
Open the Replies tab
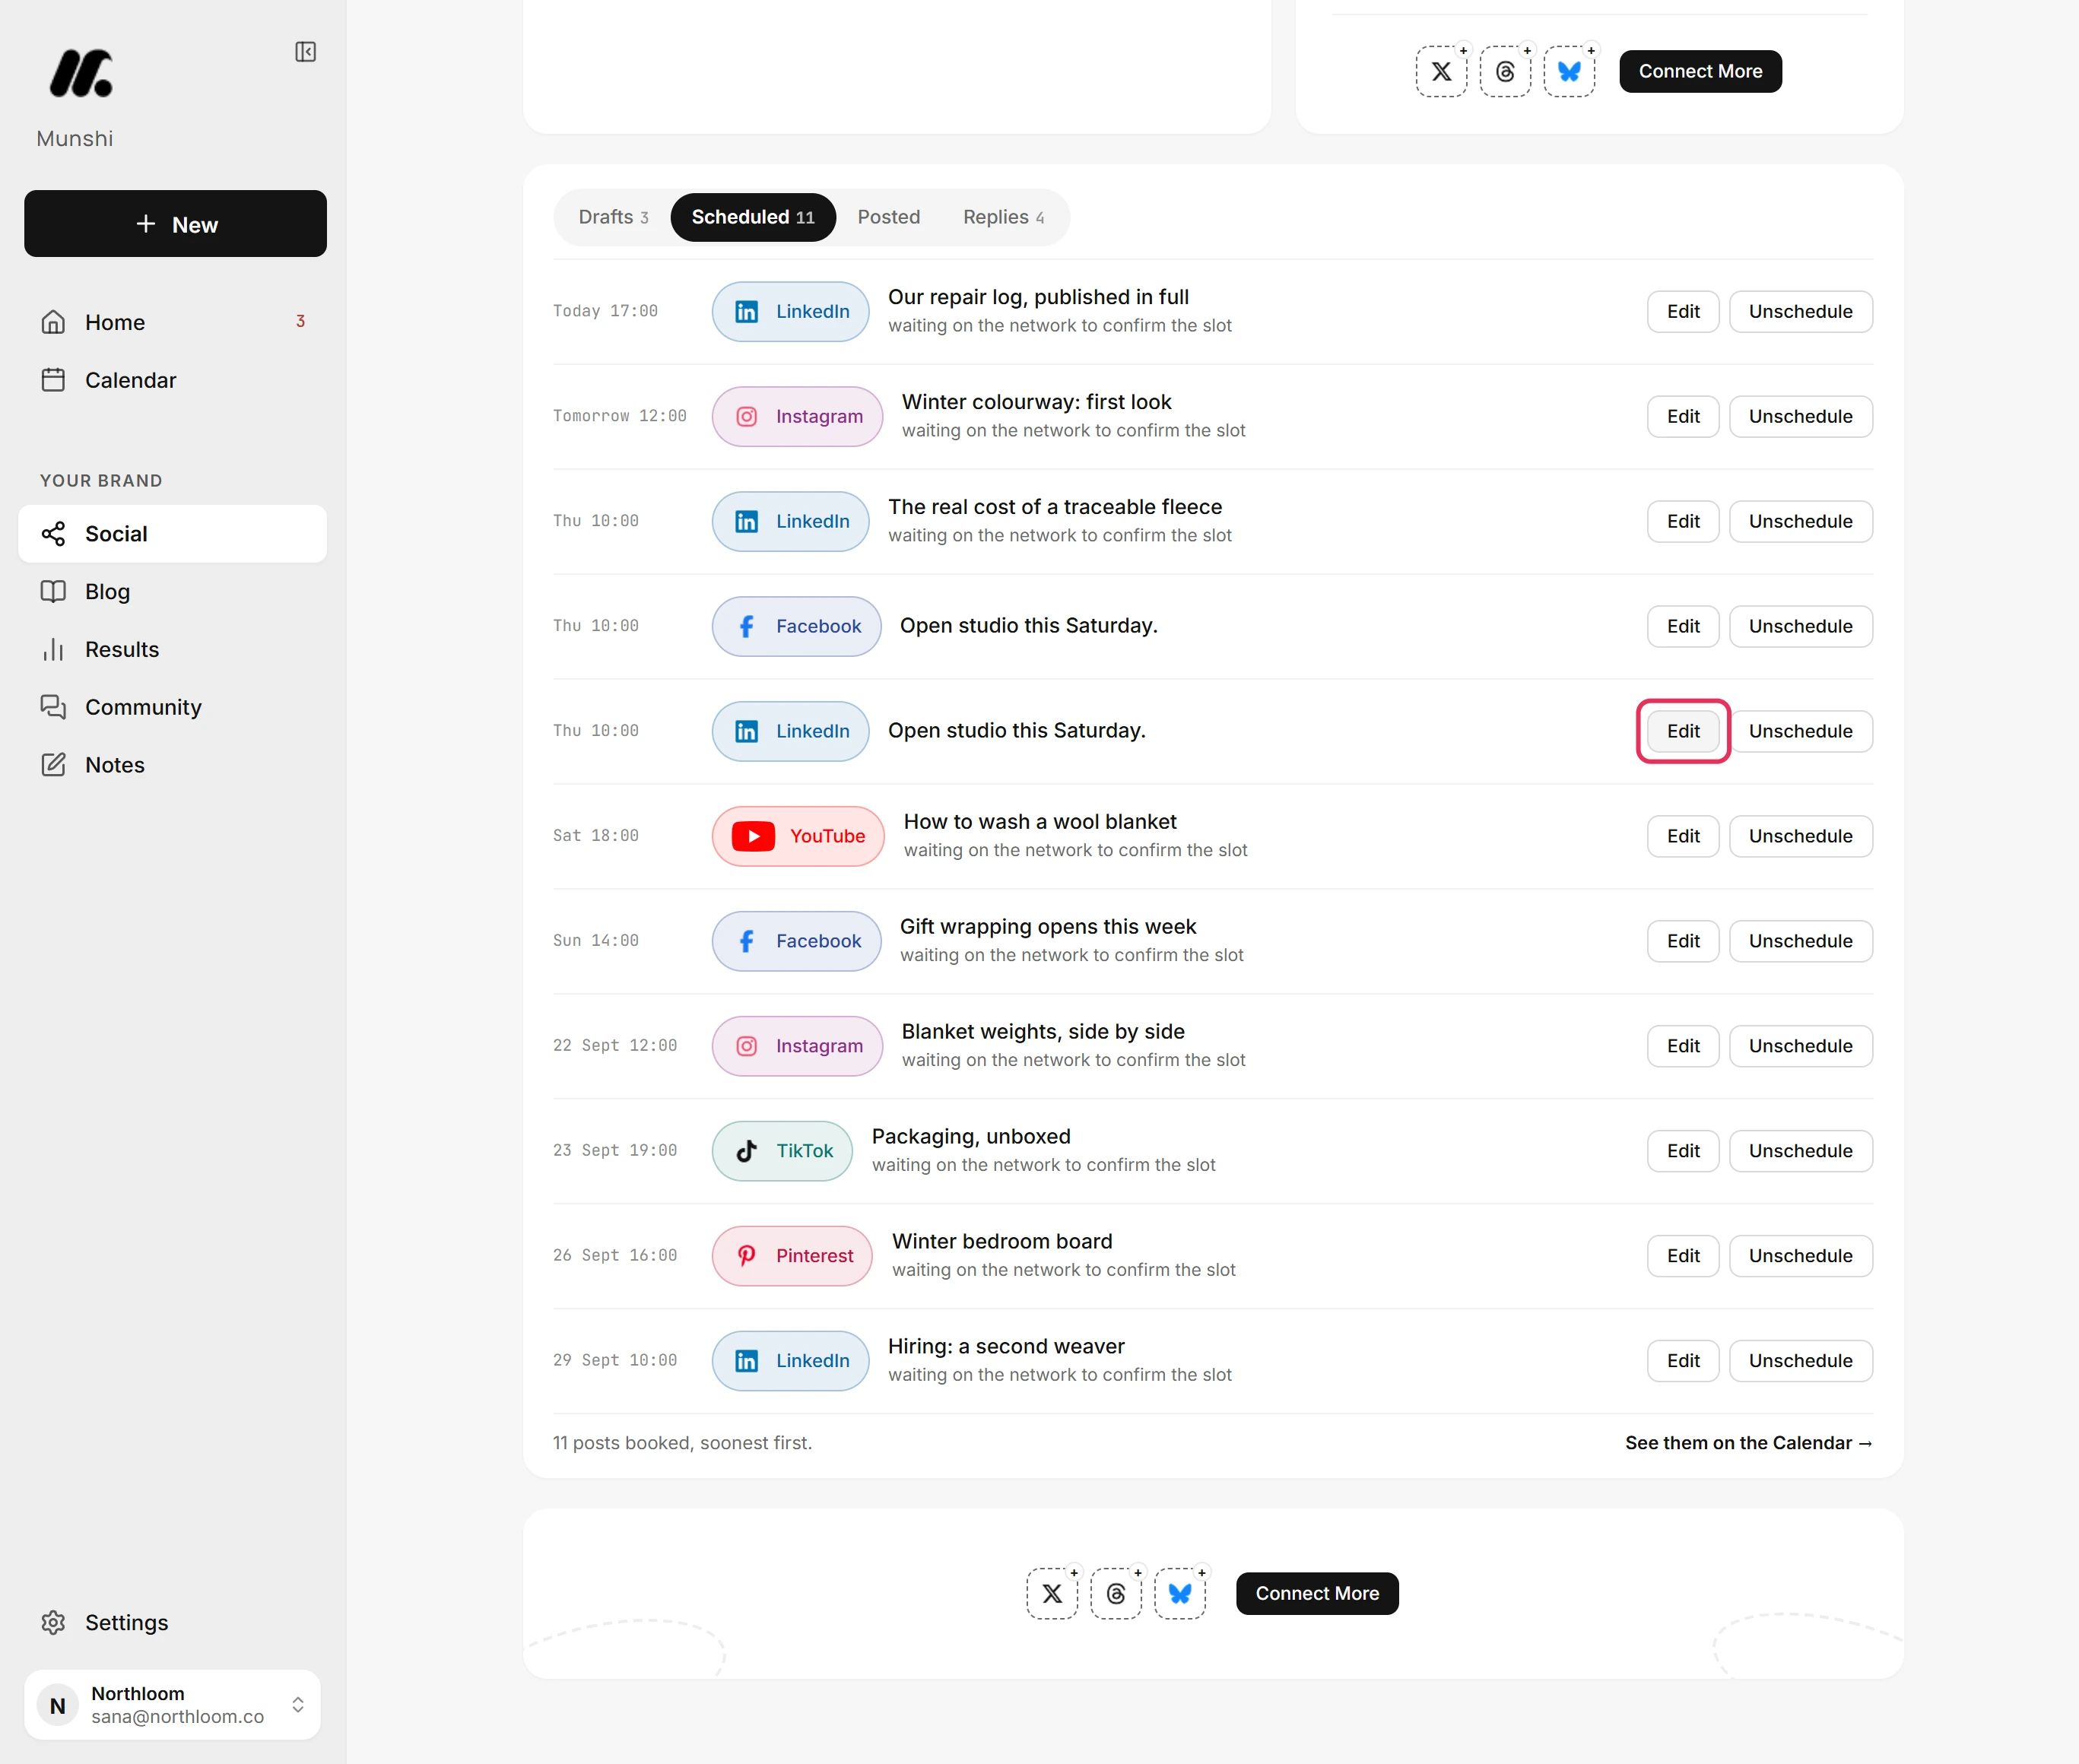[1003, 217]
